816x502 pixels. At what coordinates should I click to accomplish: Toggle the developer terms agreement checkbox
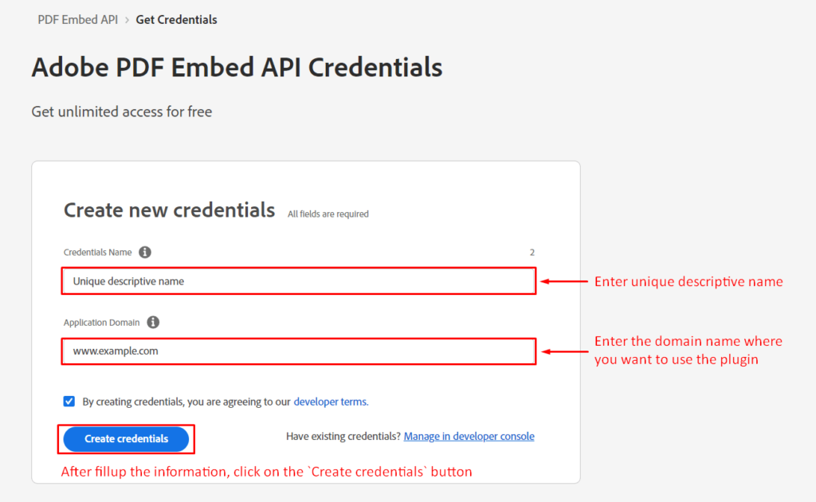[69, 402]
